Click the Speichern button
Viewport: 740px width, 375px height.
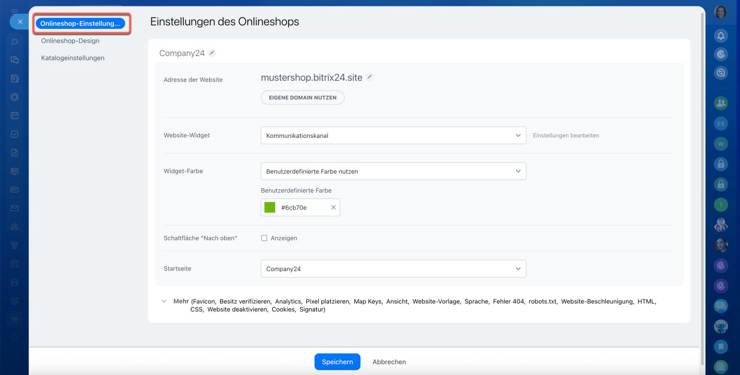click(x=337, y=362)
